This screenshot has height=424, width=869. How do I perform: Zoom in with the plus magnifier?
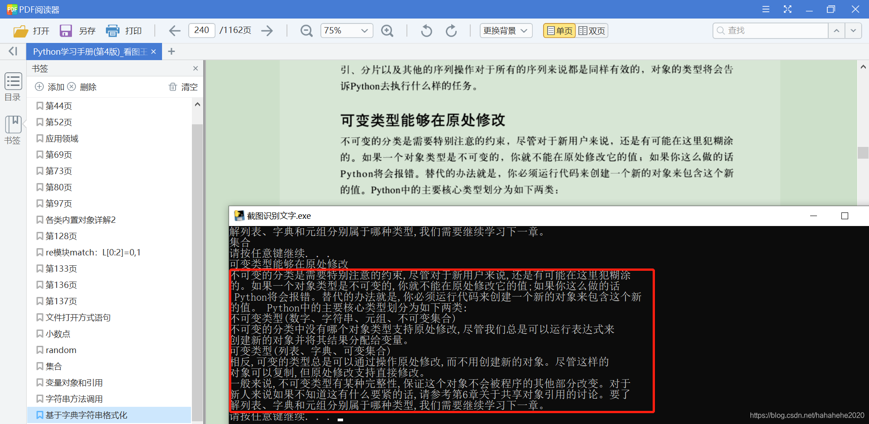click(387, 31)
